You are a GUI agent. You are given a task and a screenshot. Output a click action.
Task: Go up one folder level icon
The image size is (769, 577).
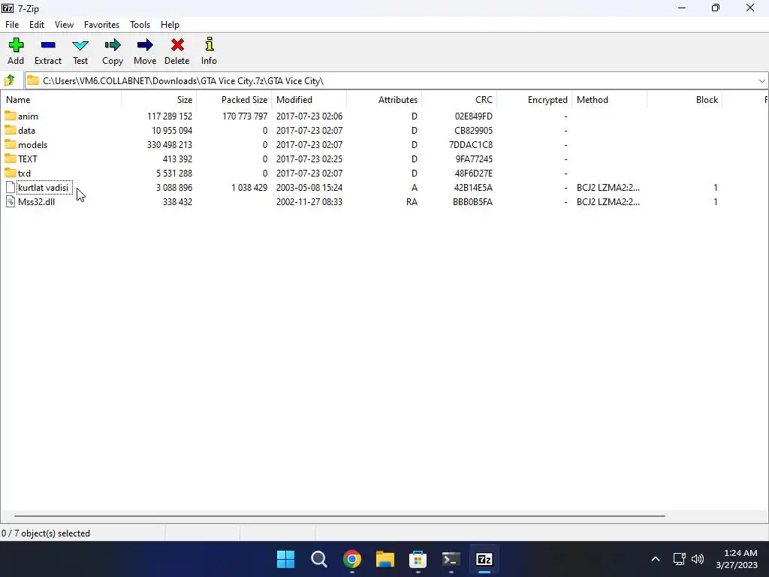[x=10, y=80]
